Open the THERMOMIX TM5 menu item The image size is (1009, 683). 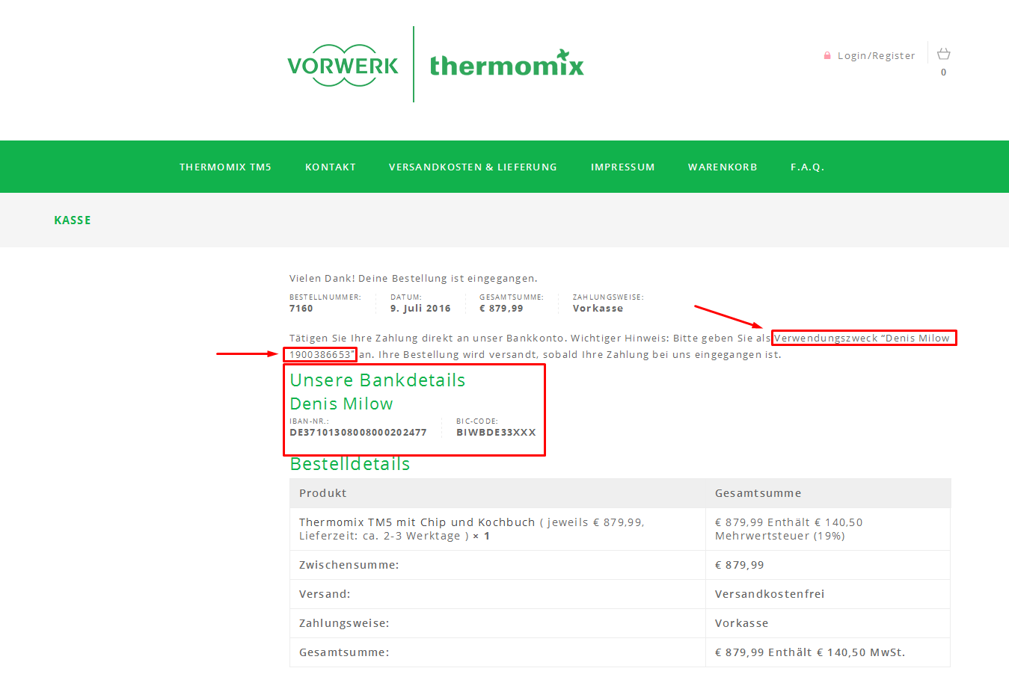coord(225,167)
